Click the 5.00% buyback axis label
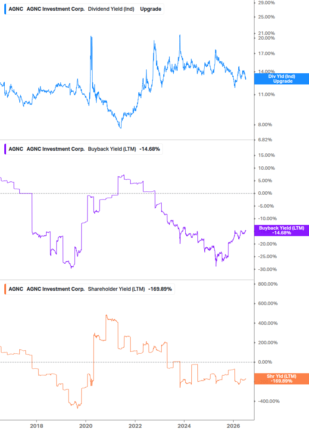The height and width of the screenshot is (433, 309). coord(265,181)
